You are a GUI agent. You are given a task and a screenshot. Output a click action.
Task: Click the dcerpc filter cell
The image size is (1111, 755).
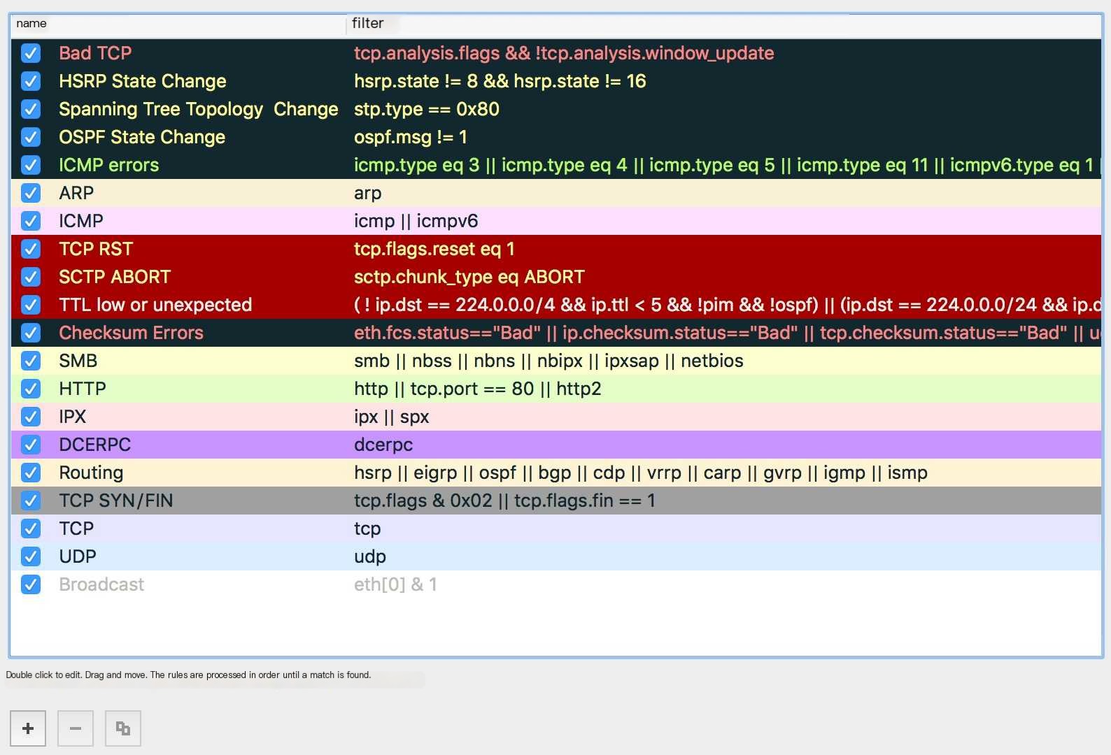point(383,445)
